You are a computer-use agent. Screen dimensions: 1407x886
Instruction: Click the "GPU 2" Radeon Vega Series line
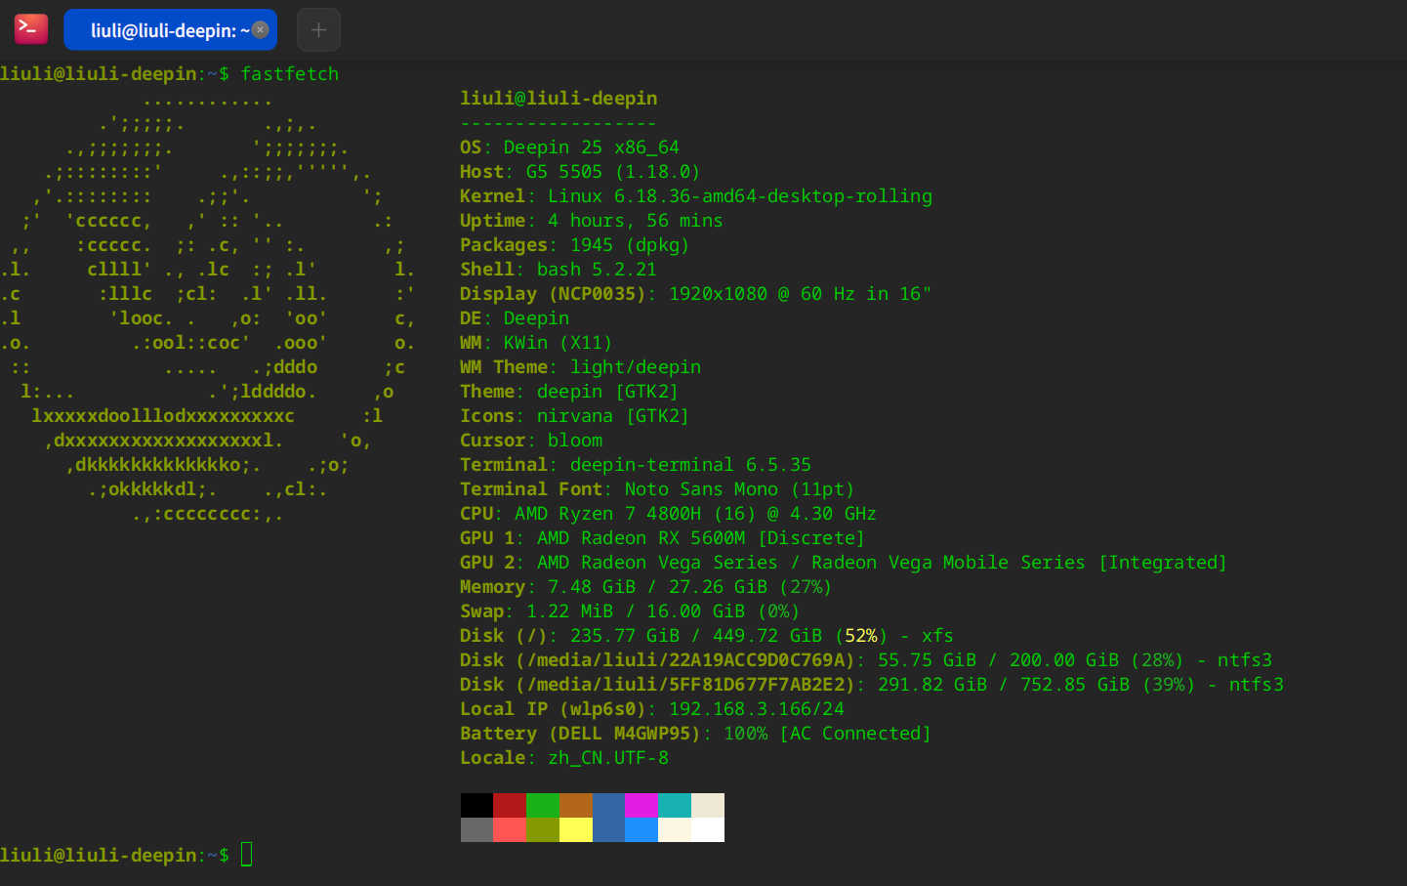coord(844,563)
